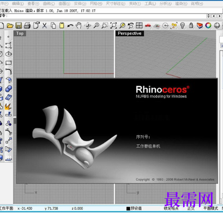This screenshot has width=223, height=216.
Task: Explode objects with the orange burst icon
Action: click(8, 106)
